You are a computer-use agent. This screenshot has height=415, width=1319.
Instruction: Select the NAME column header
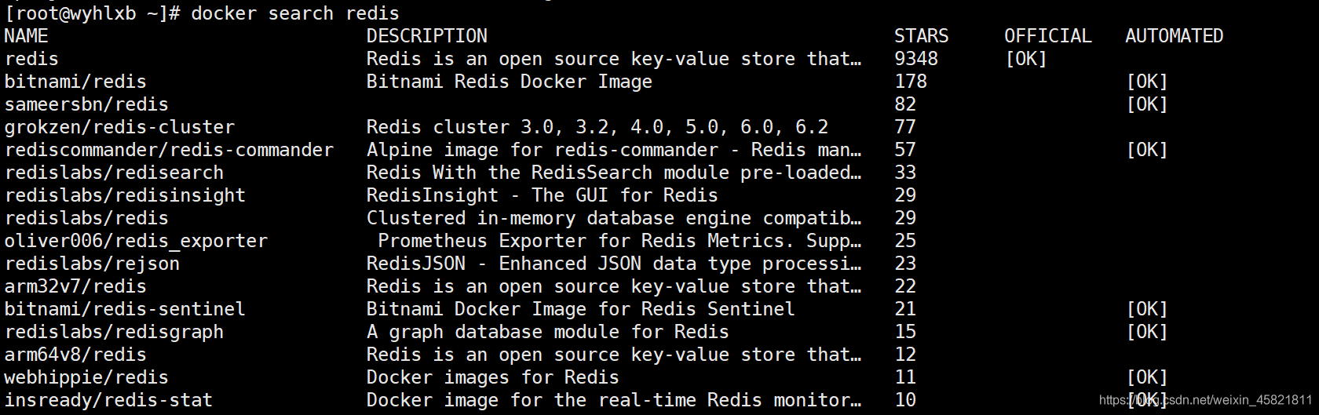click(x=26, y=36)
